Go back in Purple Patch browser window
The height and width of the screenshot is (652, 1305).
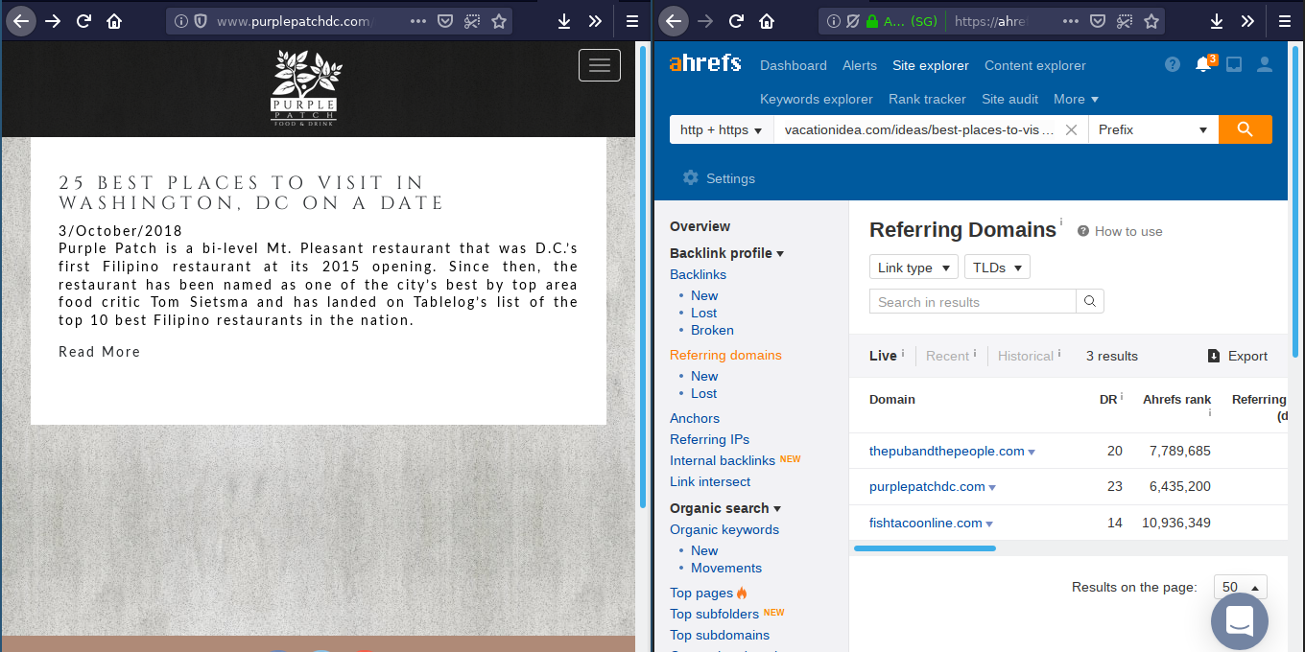(21, 21)
